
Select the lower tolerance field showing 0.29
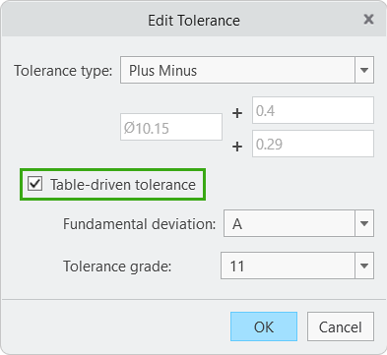[313, 144]
